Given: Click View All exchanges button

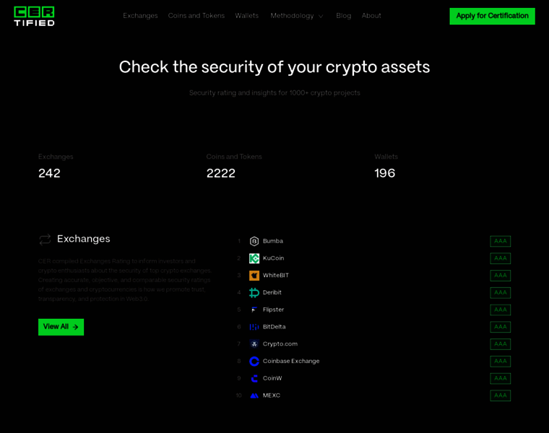Looking at the screenshot, I should pyautogui.click(x=61, y=327).
